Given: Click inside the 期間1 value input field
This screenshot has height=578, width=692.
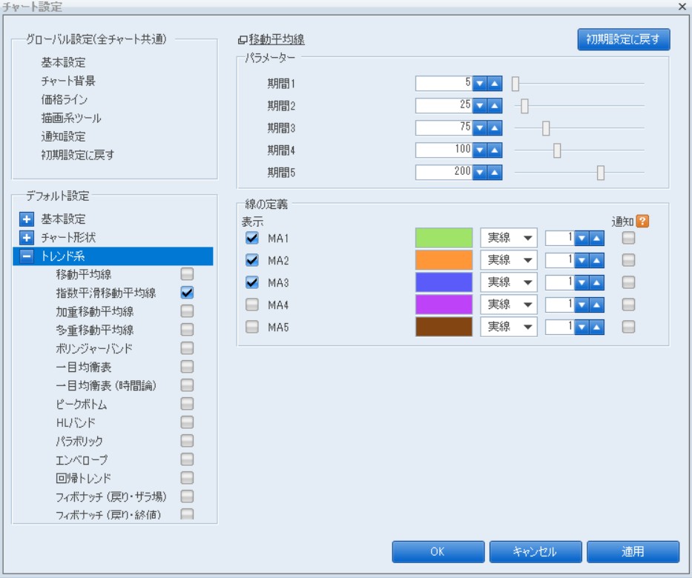Looking at the screenshot, I should click(445, 84).
